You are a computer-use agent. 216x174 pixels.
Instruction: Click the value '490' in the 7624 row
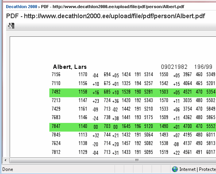tap(199, 143)
